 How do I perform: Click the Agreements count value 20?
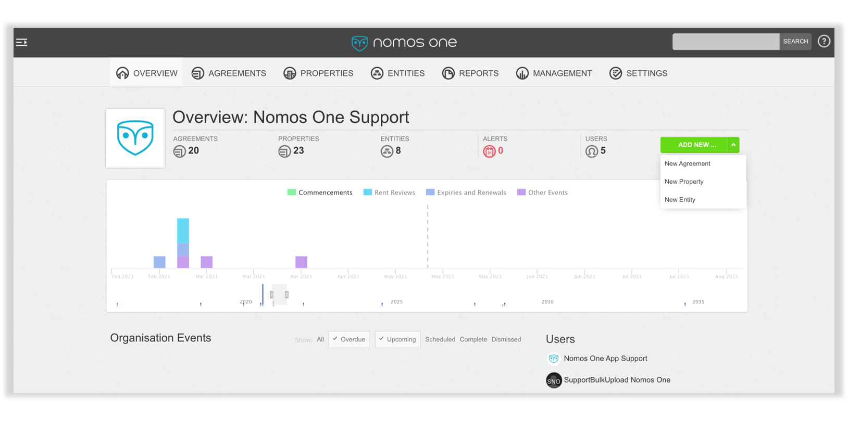click(194, 151)
